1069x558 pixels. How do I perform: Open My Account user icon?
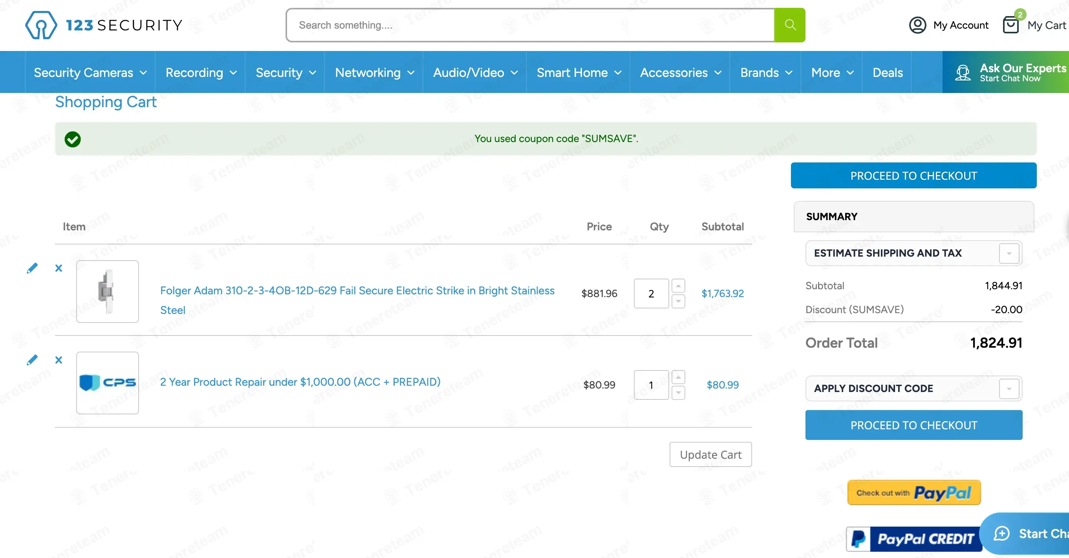[x=917, y=25]
